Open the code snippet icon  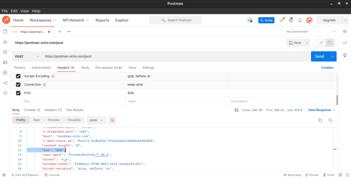345,43
